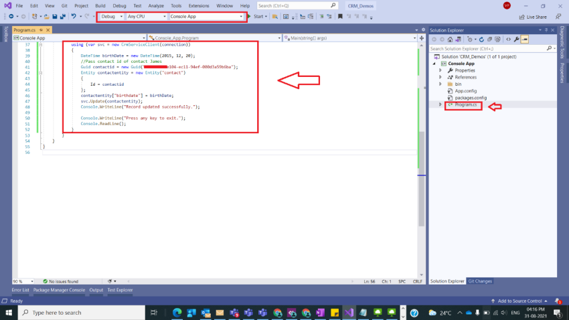This screenshot has height=320, width=569.
Task: Open the Build menu
Action: pyautogui.click(x=100, y=5)
